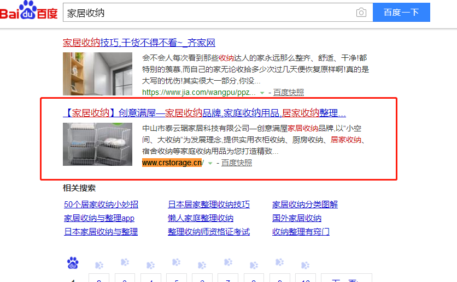
Task: Expand dropdown arrow next to jia.com URL
Action: [x=262, y=93]
